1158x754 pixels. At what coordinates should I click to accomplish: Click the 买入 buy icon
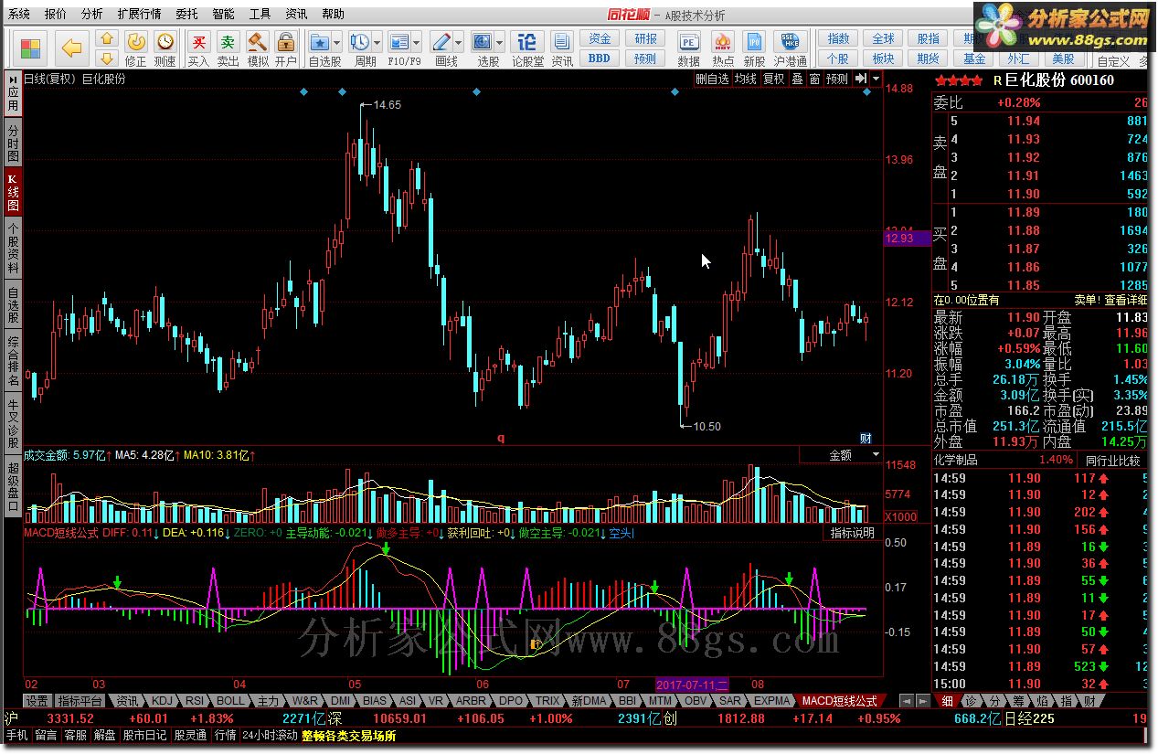coord(198,42)
